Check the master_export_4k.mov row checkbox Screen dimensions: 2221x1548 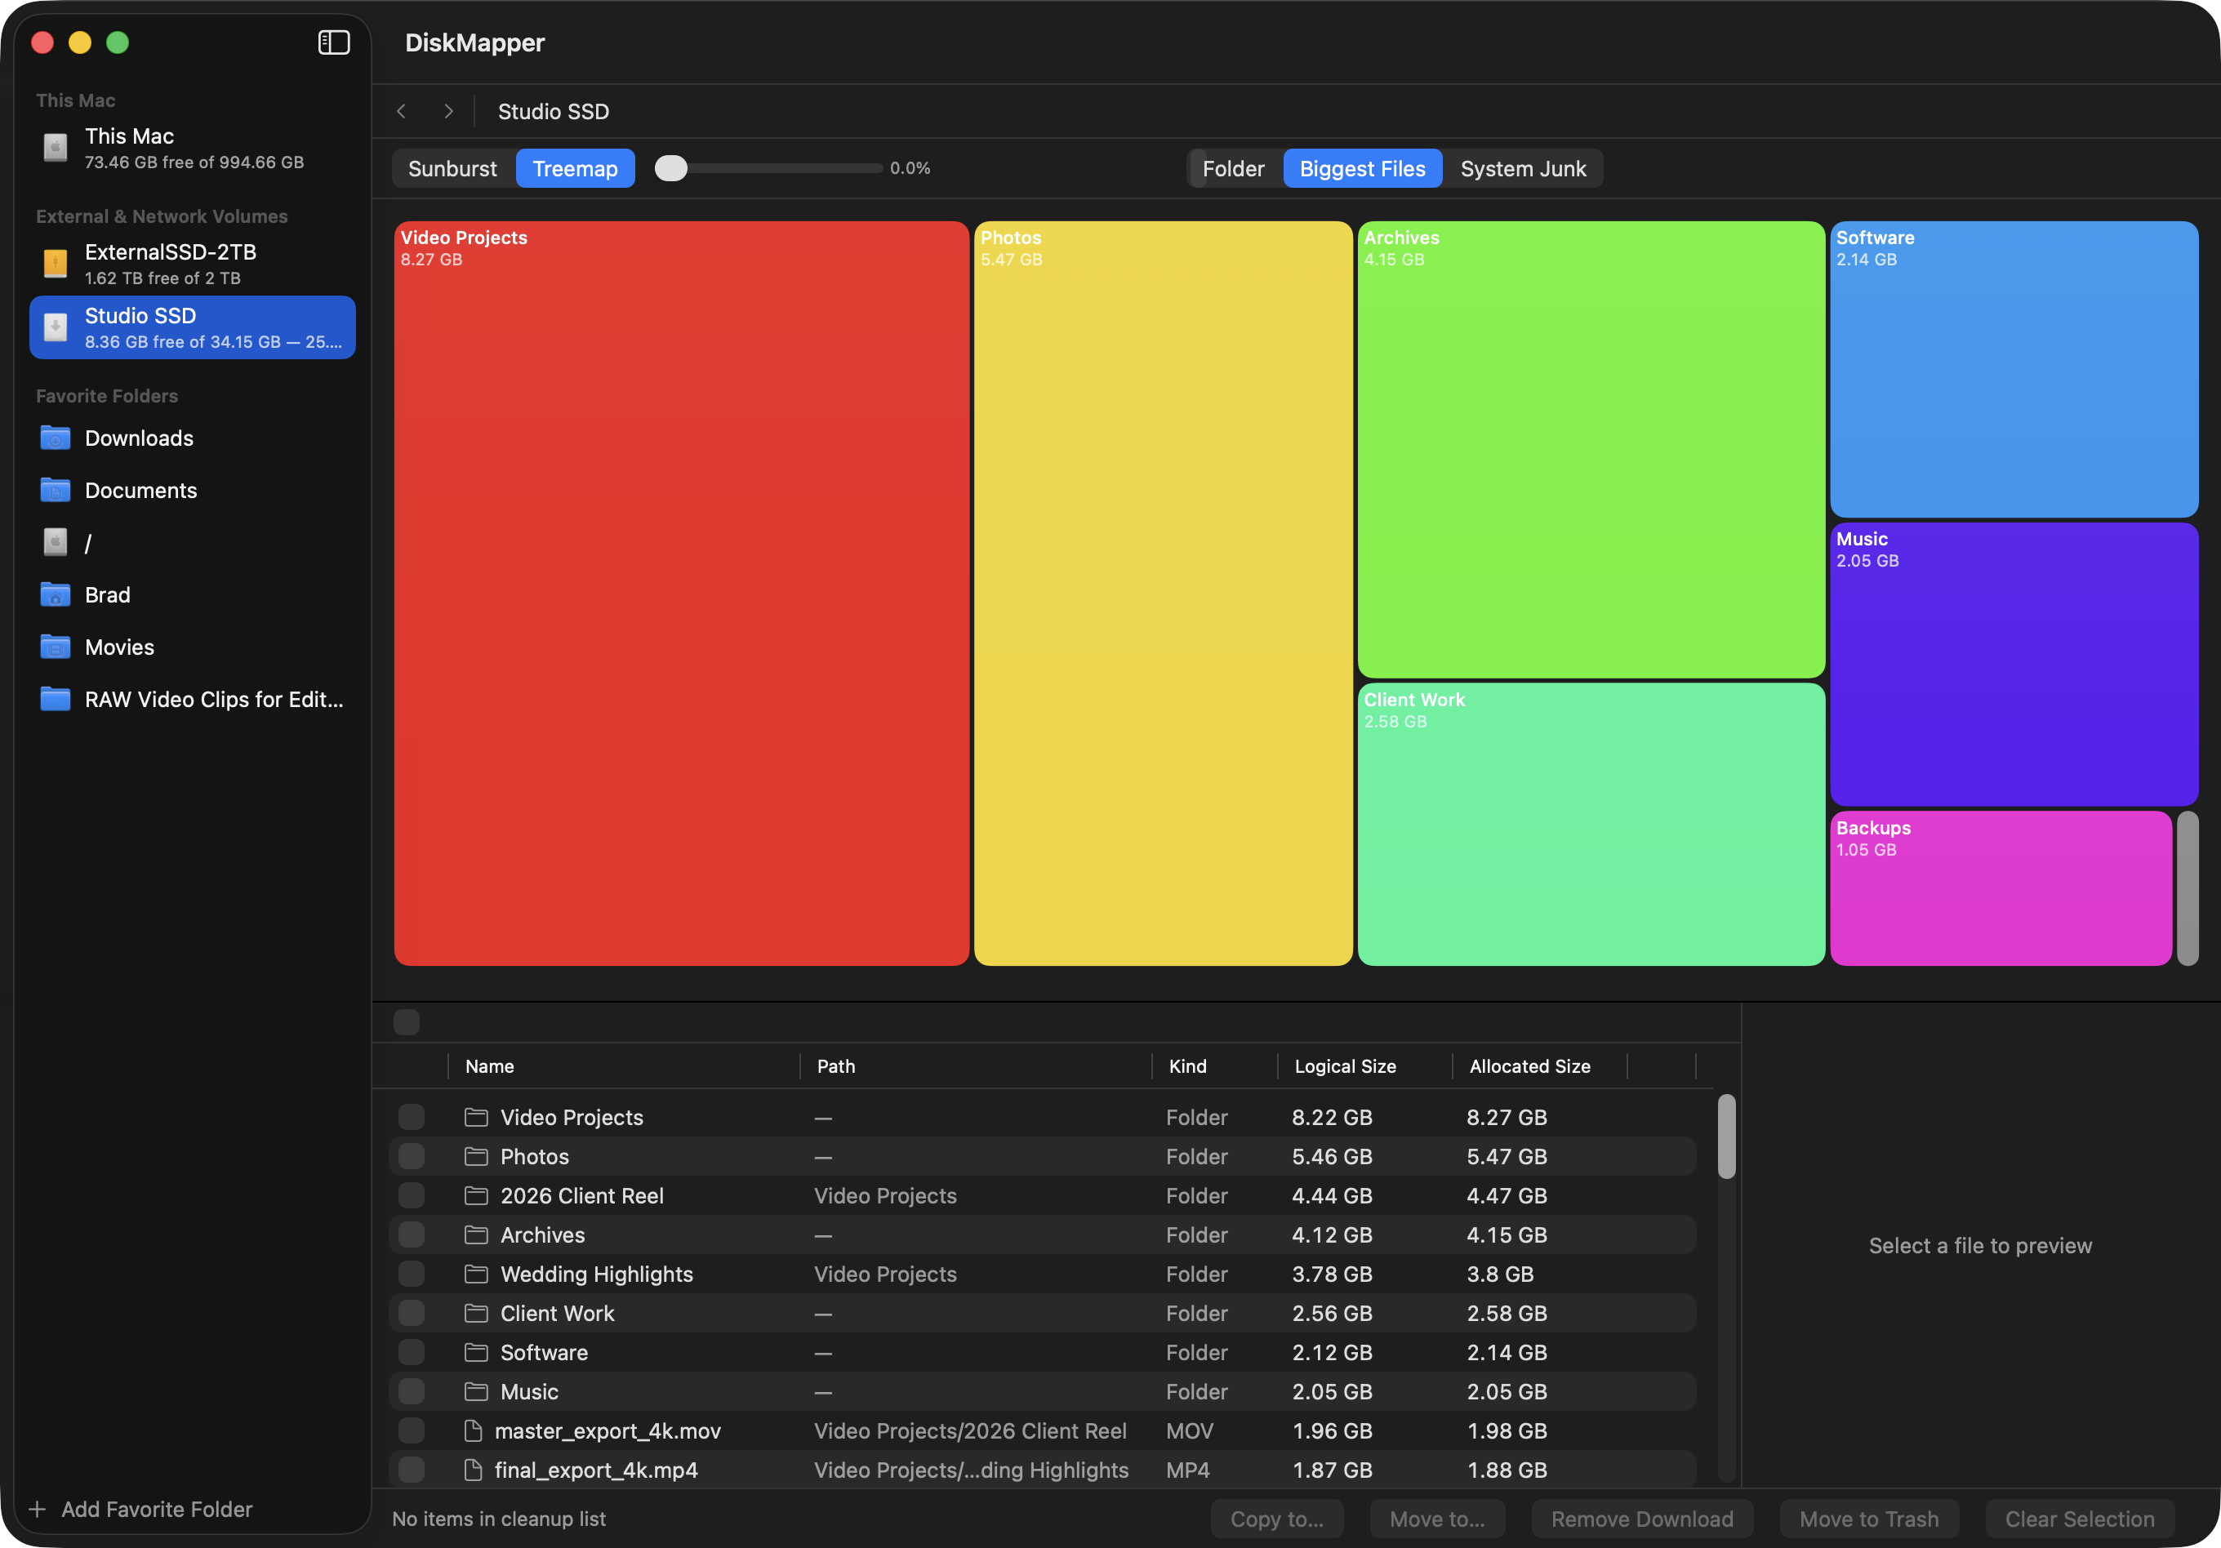tap(411, 1431)
